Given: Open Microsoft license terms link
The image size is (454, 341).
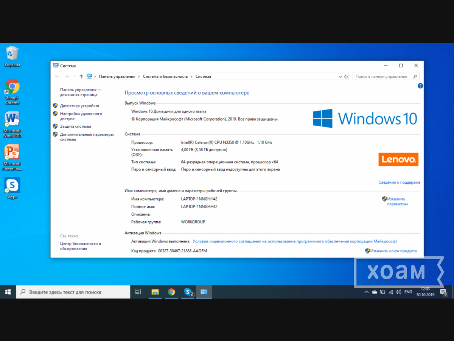Looking at the screenshot, I should click(295, 241).
